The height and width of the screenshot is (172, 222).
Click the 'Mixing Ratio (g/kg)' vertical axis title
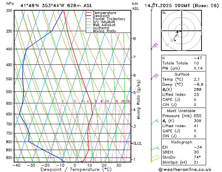[x=138, y=99]
